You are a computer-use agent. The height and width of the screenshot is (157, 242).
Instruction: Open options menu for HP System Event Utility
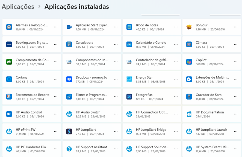point(236,149)
